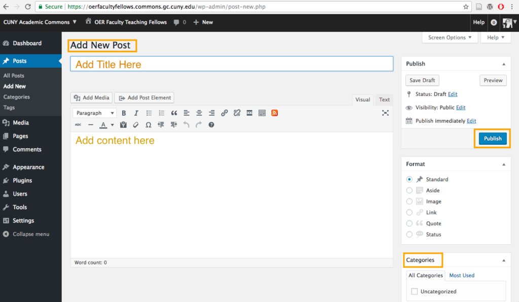Switch to the Text editing tab

[x=384, y=99]
